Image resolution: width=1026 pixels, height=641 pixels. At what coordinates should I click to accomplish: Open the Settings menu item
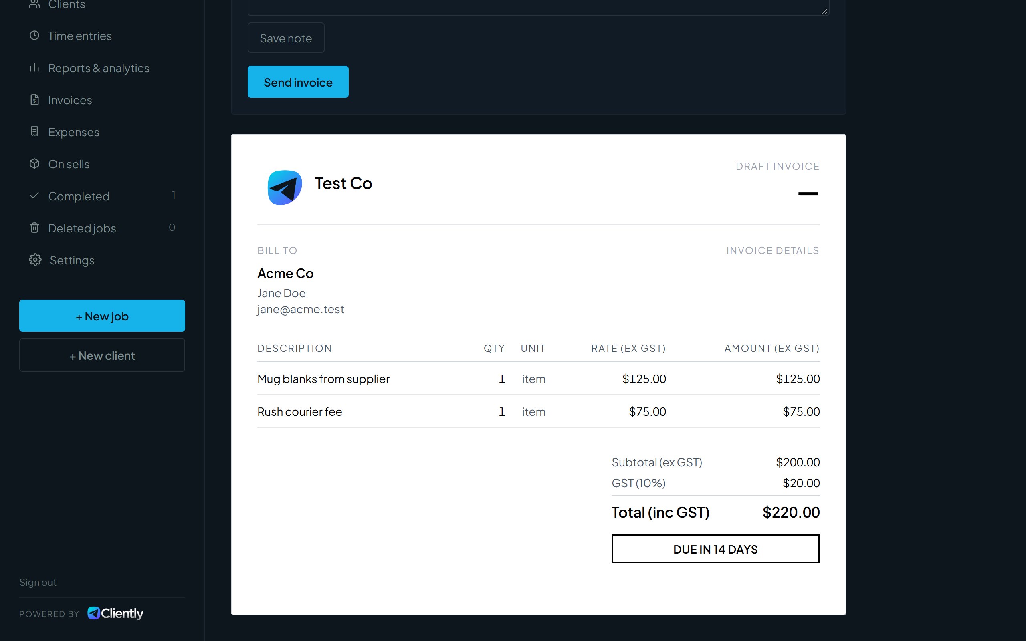coord(102,260)
